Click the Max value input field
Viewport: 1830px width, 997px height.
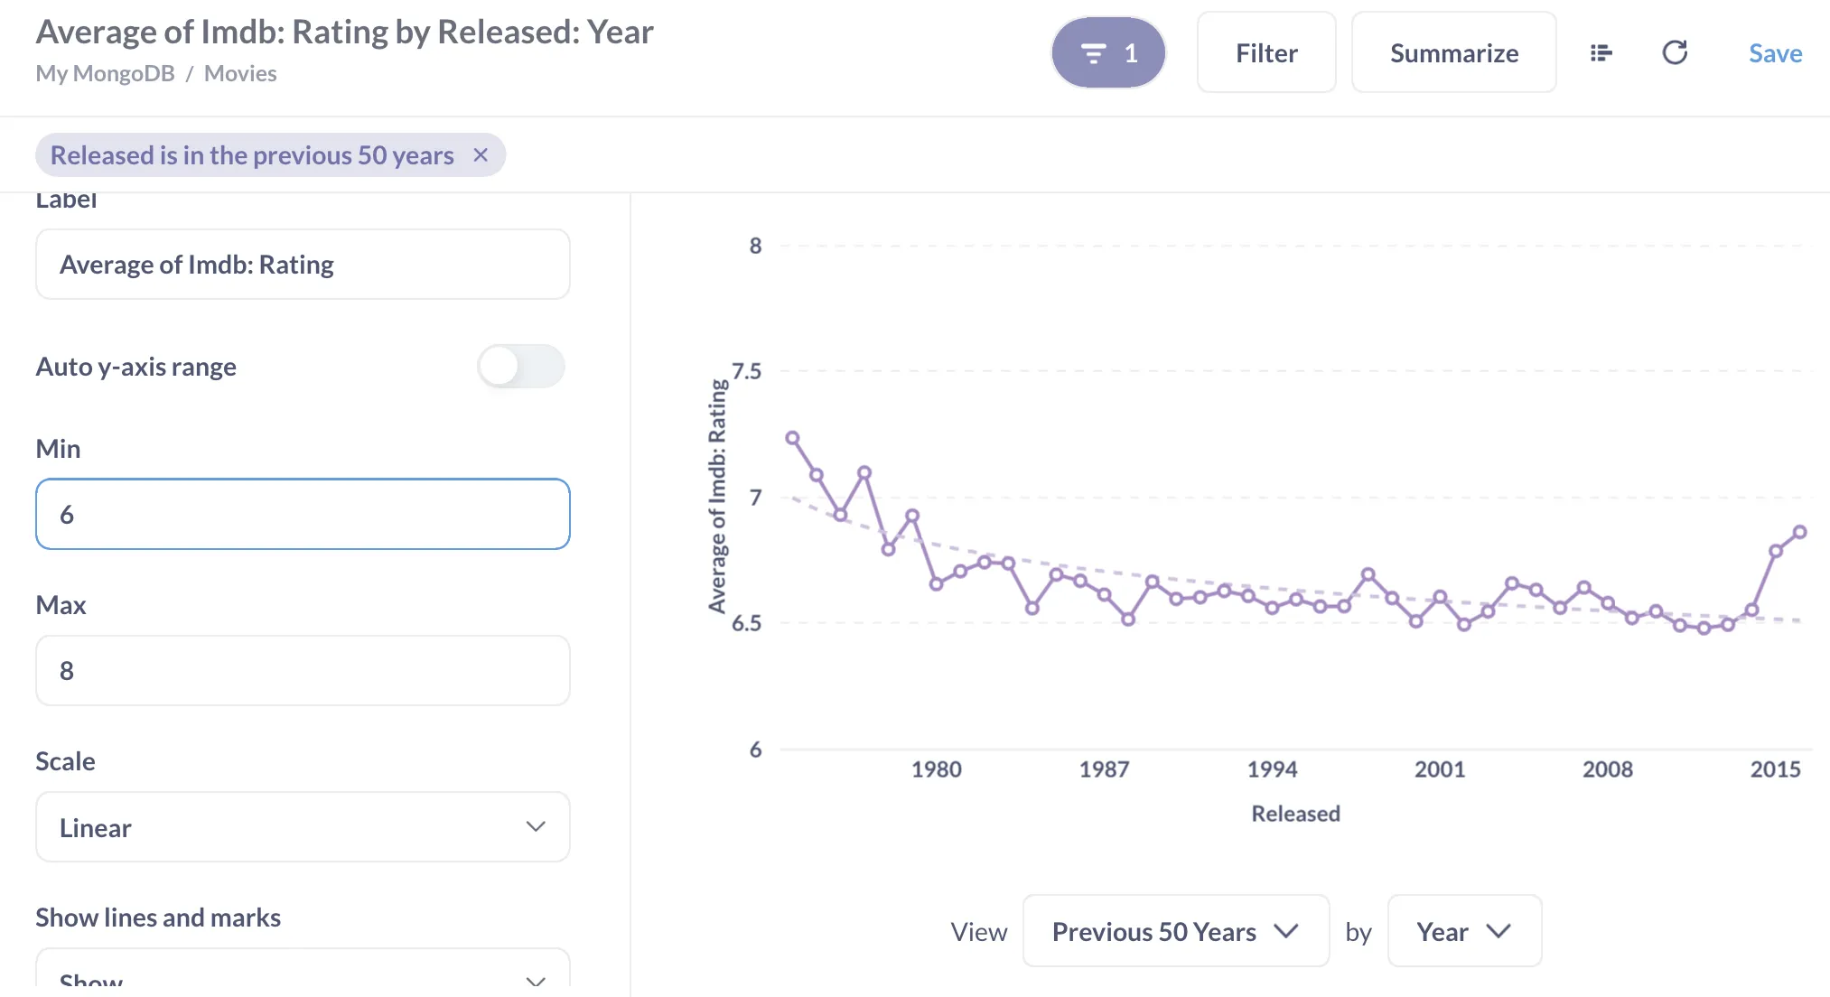tap(303, 670)
